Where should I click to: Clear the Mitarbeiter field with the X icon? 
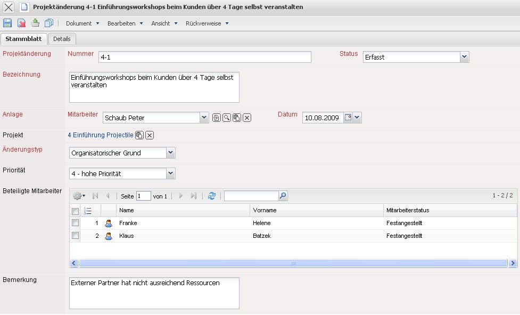247,118
